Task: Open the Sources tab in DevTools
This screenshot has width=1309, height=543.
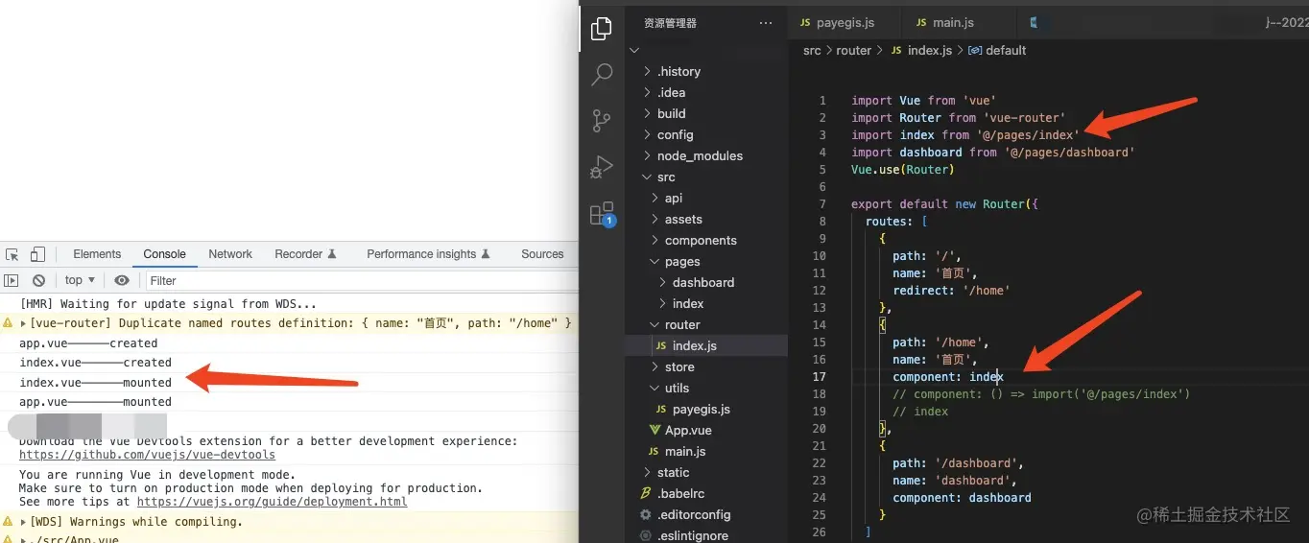Action: point(542,254)
